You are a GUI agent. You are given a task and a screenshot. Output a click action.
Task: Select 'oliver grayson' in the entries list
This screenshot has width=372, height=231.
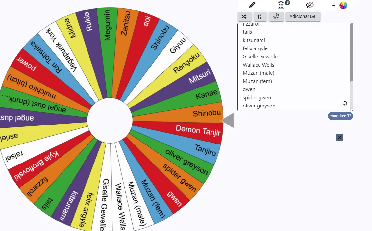(259, 106)
